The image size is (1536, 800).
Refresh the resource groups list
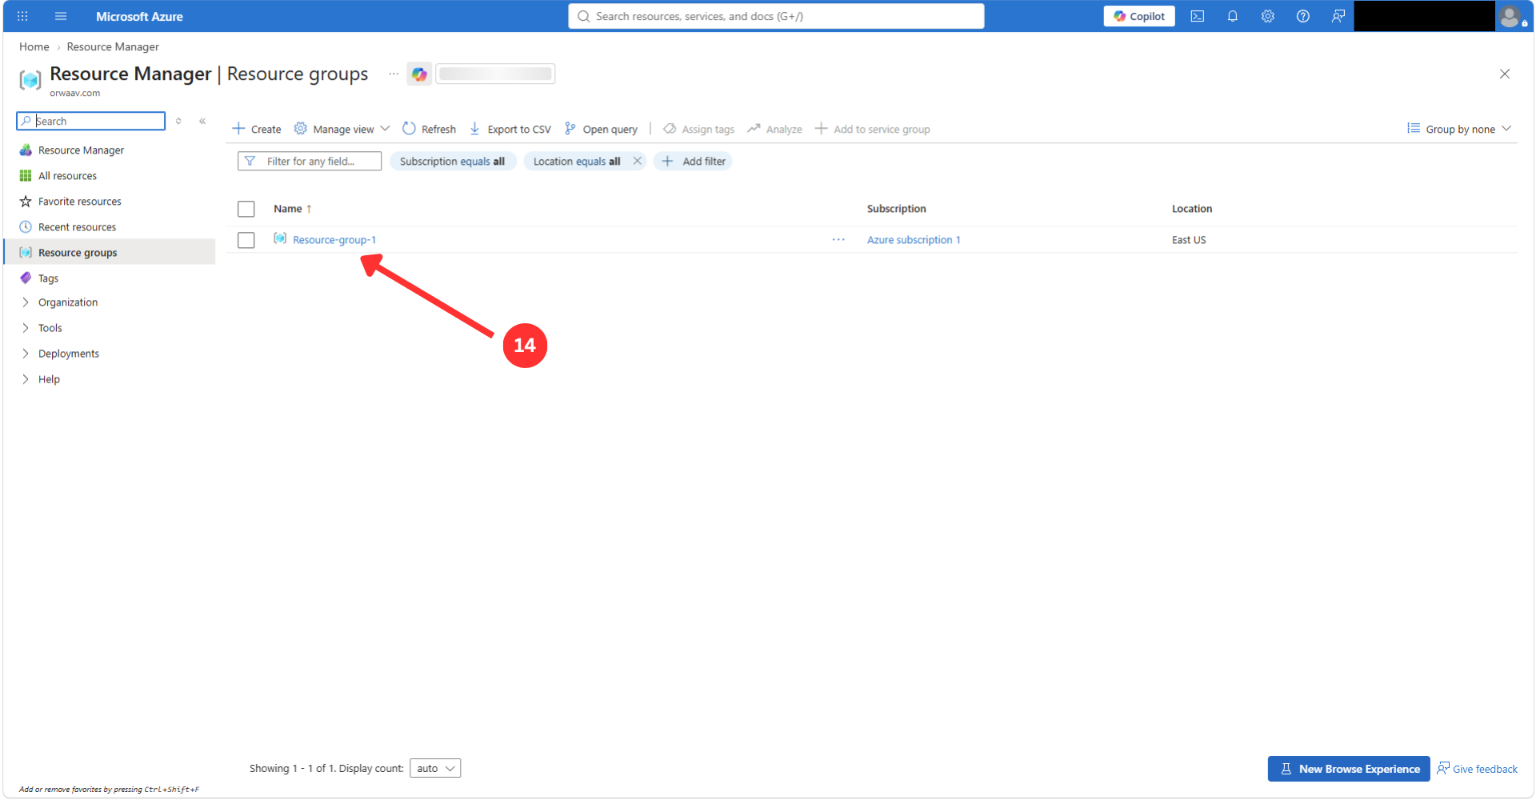[x=429, y=129]
